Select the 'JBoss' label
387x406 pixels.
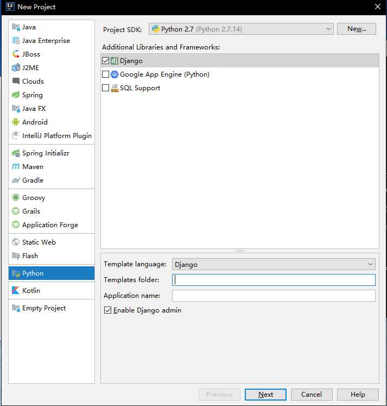pyautogui.click(x=31, y=54)
